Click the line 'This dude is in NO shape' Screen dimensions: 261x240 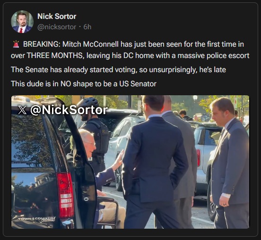click(84, 84)
